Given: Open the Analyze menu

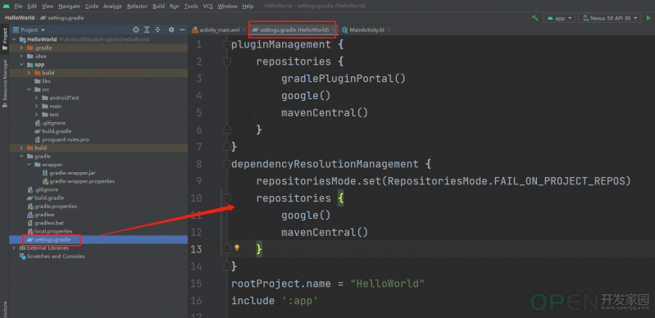Looking at the screenshot, I should (112, 7).
